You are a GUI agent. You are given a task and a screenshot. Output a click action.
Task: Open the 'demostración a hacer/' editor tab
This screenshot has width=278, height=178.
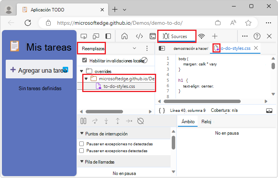(191, 49)
